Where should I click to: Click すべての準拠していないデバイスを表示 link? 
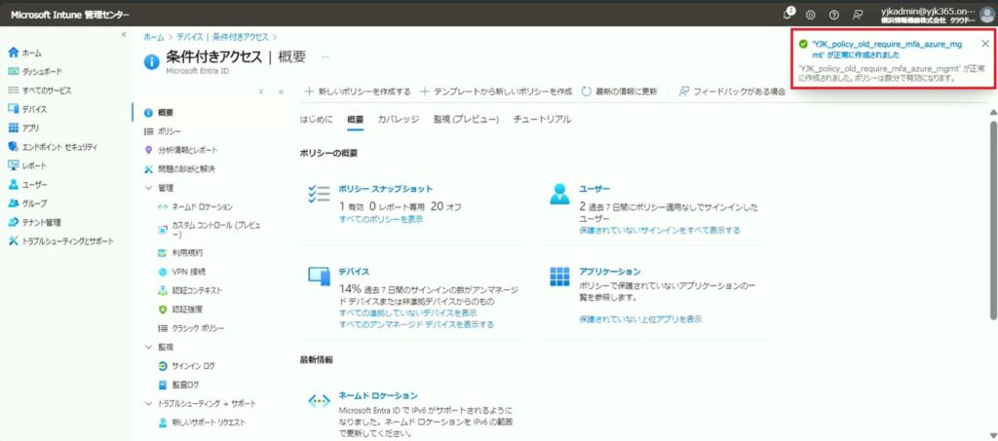tap(408, 313)
